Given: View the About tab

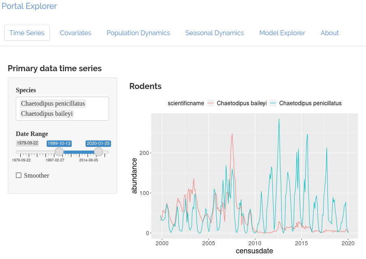Looking at the screenshot, I should point(330,33).
